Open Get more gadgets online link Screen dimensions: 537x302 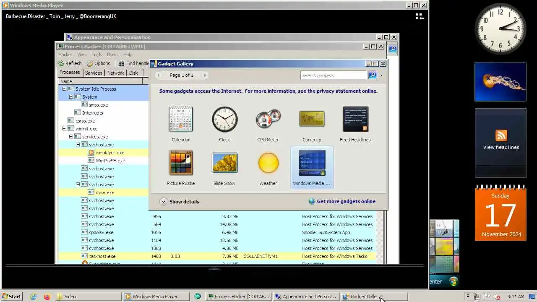point(342,201)
